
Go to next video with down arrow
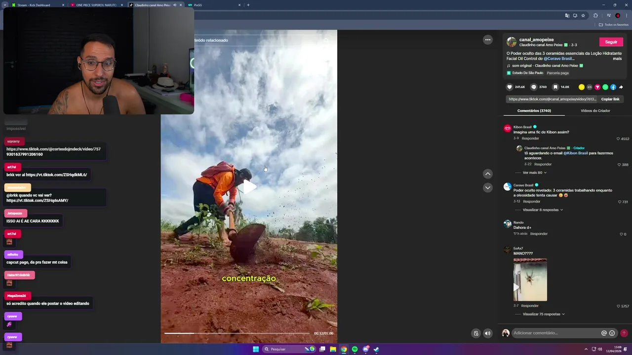488,188
